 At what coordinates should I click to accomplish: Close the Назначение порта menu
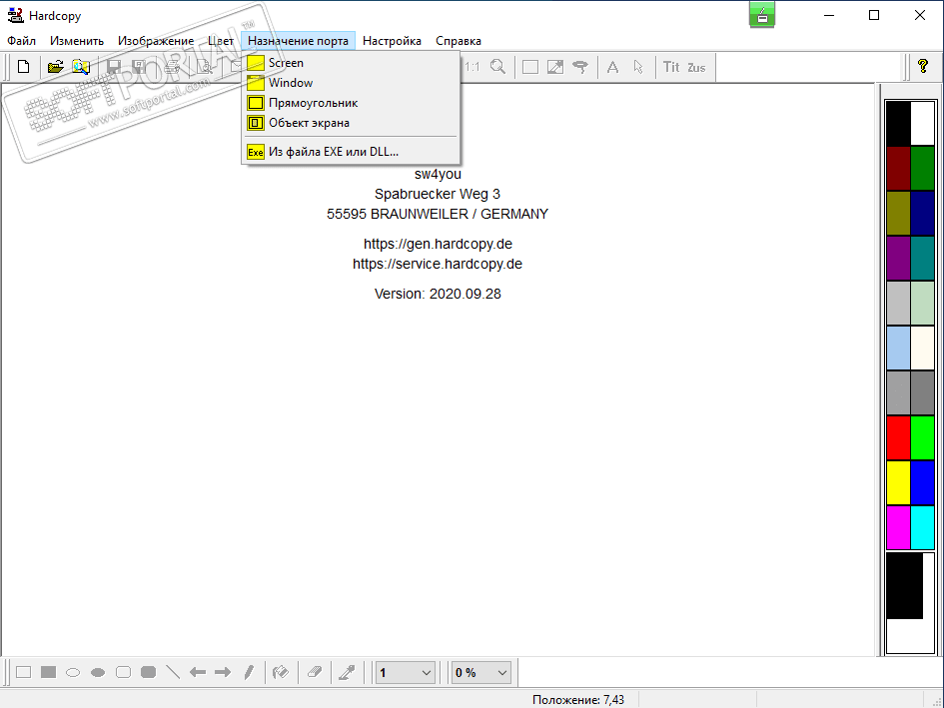298,41
